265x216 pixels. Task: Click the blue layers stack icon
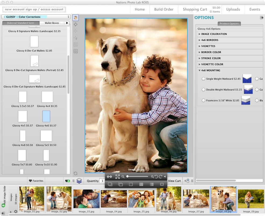coord(79,181)
